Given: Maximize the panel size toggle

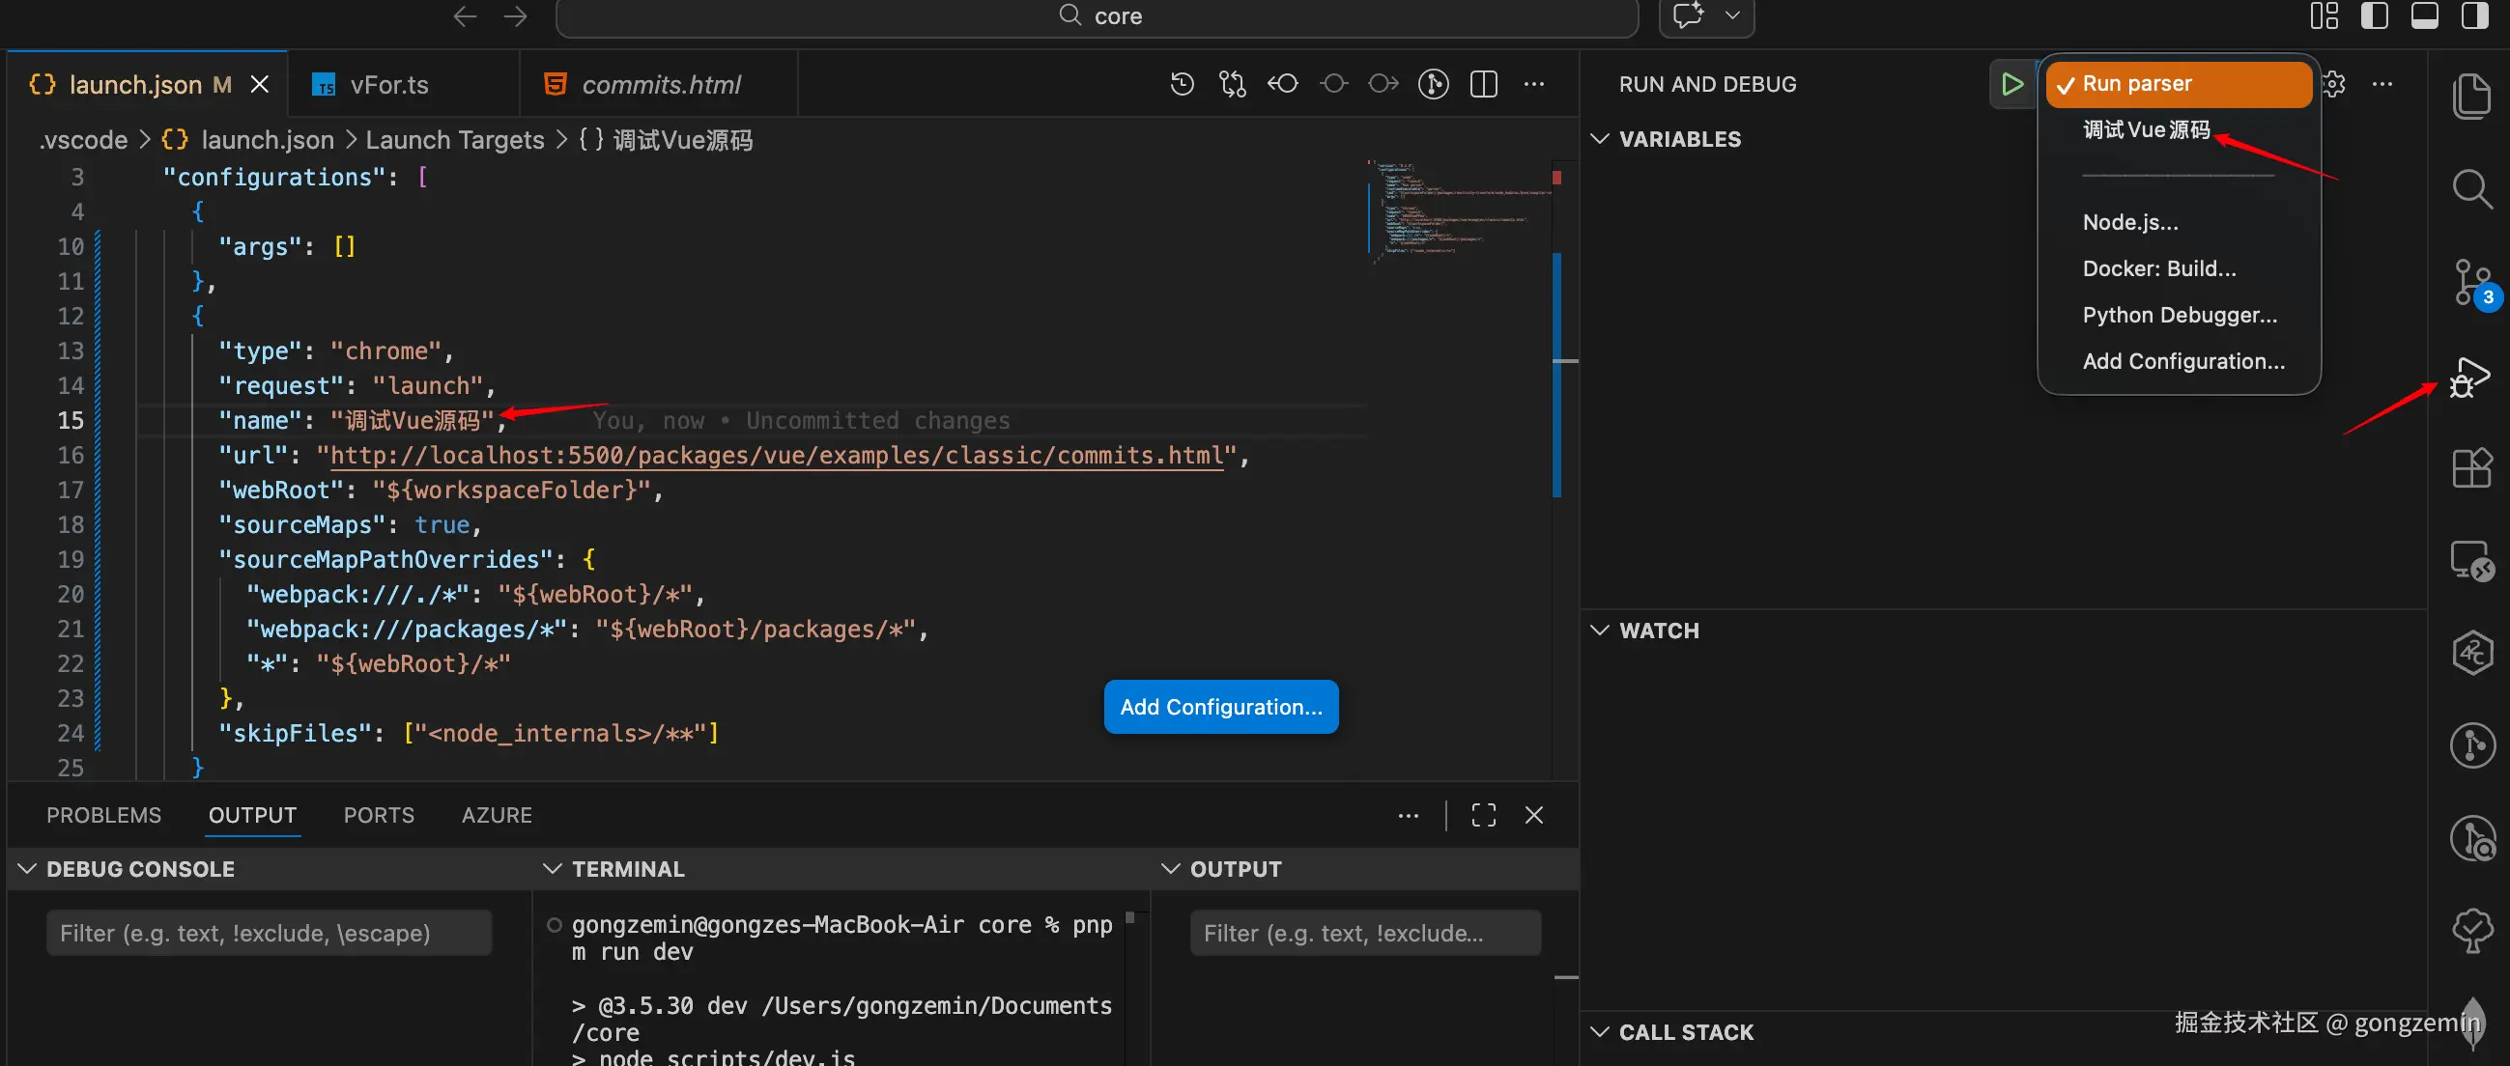Looking at the screenshot, I should pos(1483,815).
